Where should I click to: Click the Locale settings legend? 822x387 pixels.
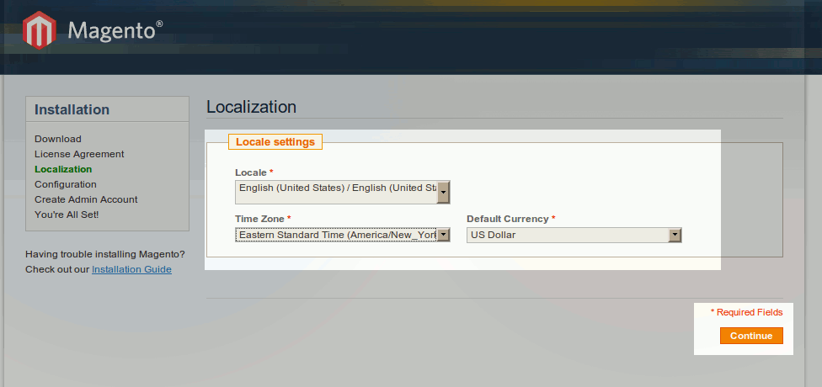tap(275, 142)
